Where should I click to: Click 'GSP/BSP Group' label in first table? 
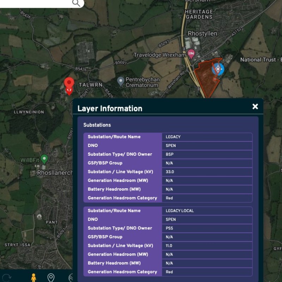click(x=105, y=163)
